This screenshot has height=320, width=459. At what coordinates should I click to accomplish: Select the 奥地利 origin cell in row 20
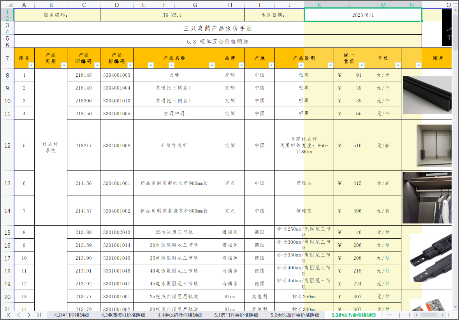pyautogui.click(x=260, y=297)
